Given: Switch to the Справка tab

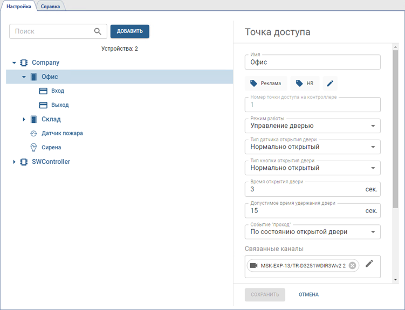Looking at the screenshot, I should pyautogui.click(x=51, y=6).
